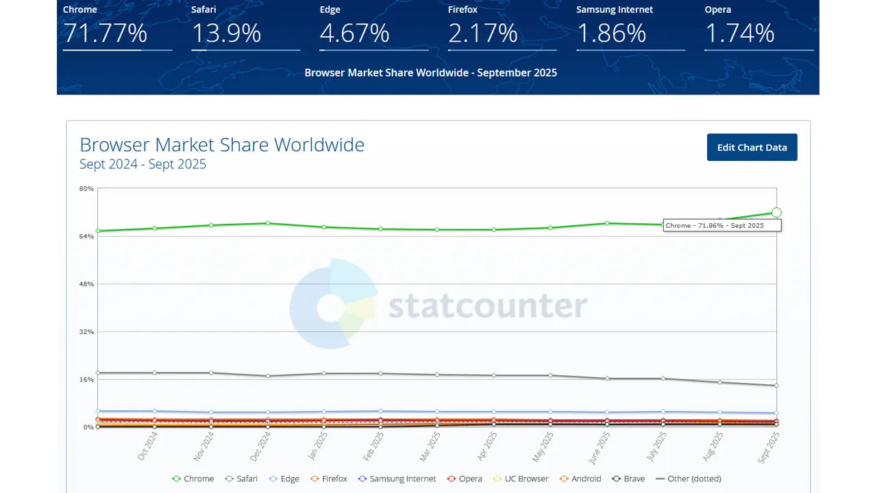The height and width of the screenshot is (493, 877).
Task: Click the Edit Chart Data button
Action: (752, 147)
